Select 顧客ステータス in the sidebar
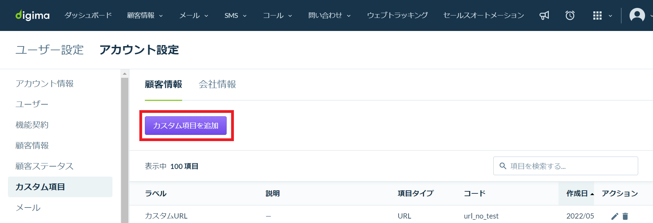 click(44, 166)
